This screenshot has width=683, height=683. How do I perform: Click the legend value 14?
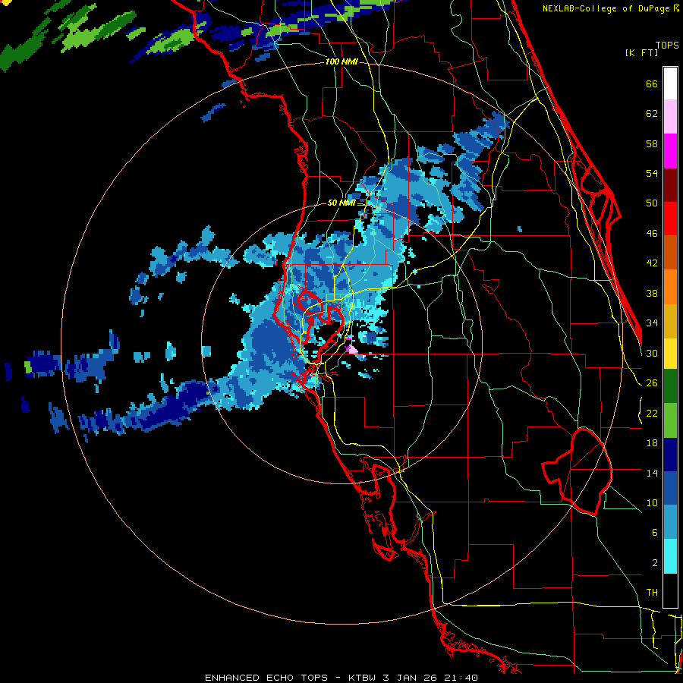(x=652, y=473)
